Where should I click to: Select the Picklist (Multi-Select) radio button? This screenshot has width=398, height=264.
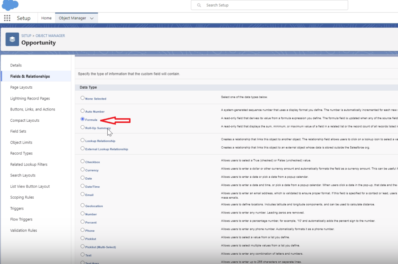(82, 246)
